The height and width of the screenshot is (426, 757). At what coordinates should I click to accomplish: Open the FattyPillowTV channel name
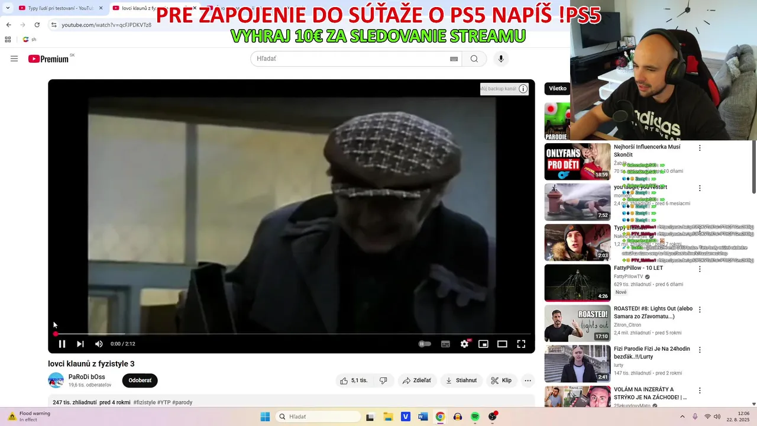tap(628, 276)
